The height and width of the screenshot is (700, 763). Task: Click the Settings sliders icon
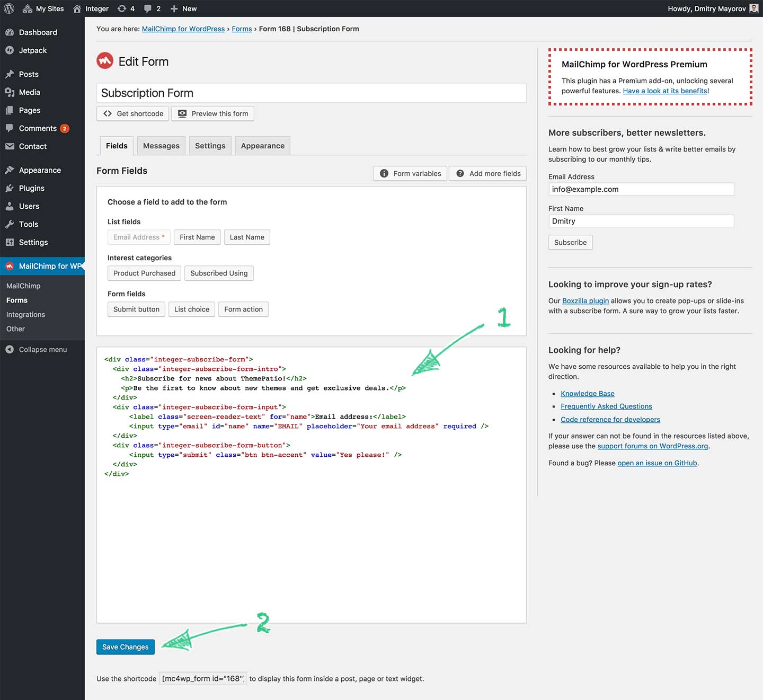coord(10,242)
